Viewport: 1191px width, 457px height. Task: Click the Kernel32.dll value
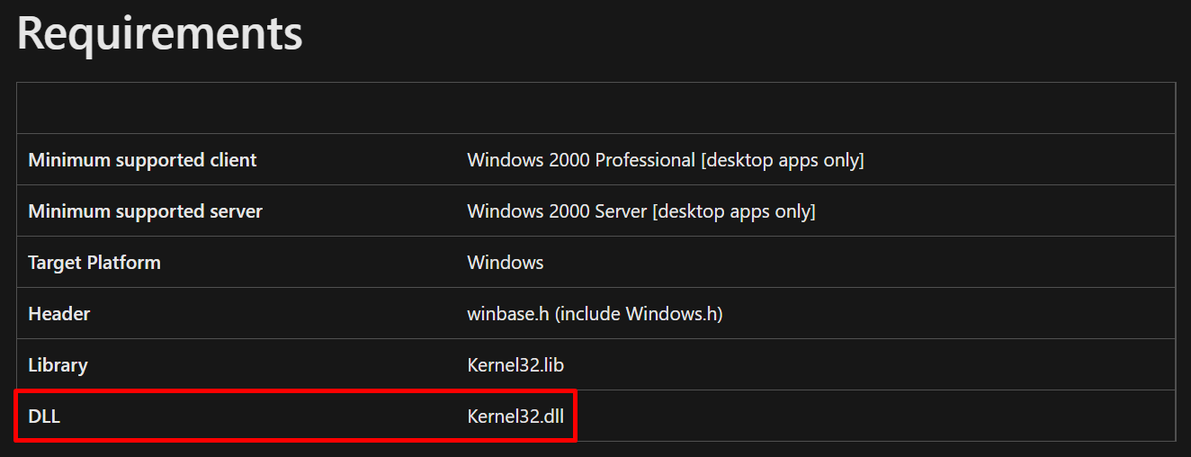click(x=515, y=417)
